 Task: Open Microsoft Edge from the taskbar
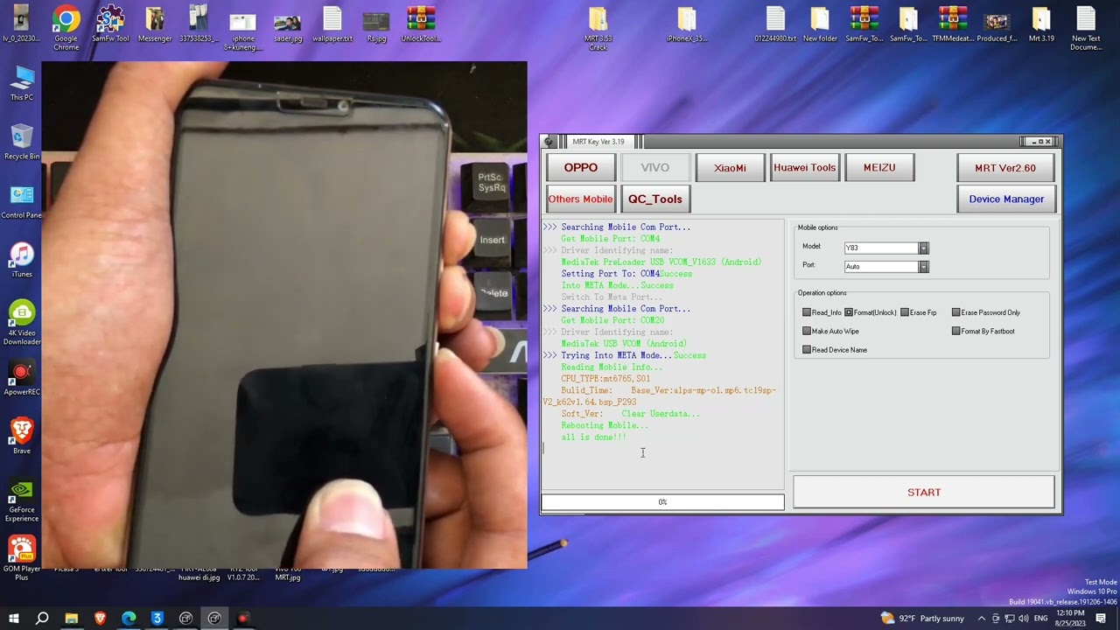(129, 619)
